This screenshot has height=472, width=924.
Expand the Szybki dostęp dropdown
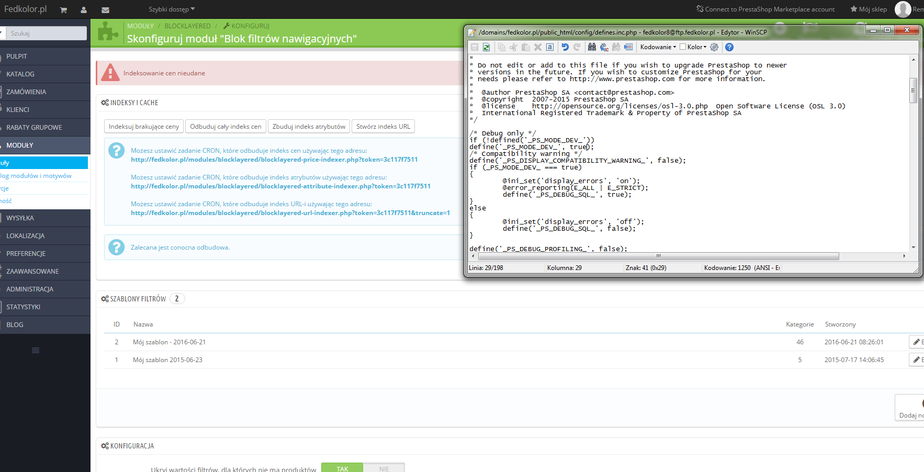(172, 9)
